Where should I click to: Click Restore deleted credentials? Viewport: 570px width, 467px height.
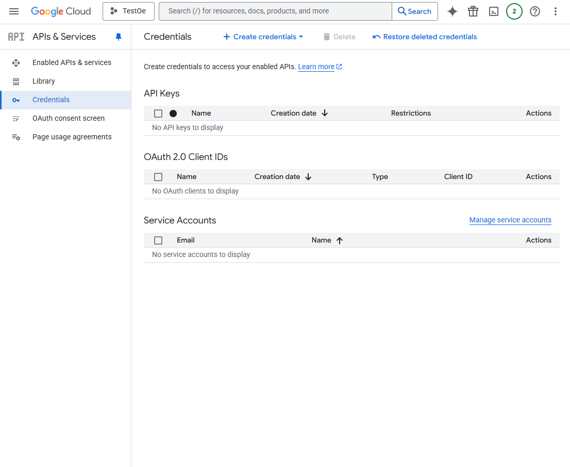(425, 37)
